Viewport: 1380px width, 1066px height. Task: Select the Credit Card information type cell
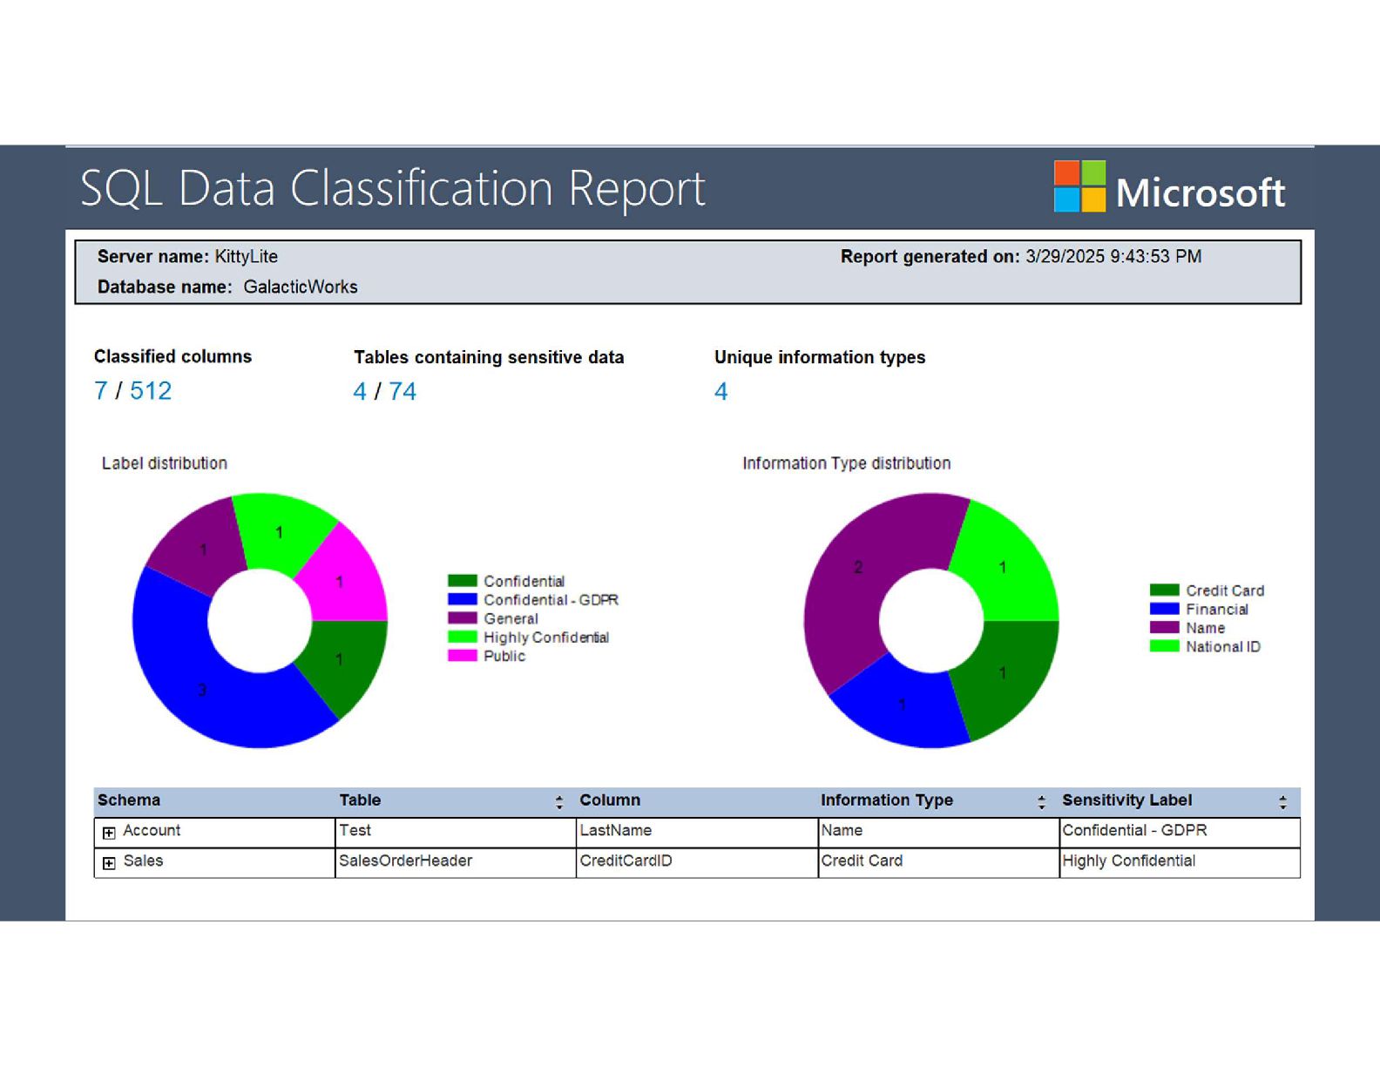938,863
